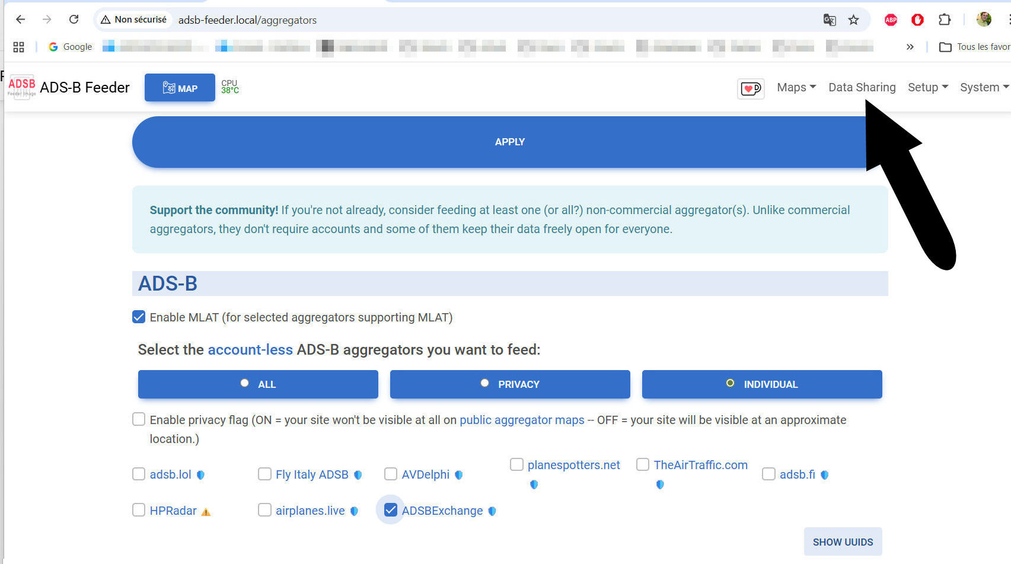Open Tous les favoris folder
The height and width of the screenshot is (564, 1011).
point(974,47)
